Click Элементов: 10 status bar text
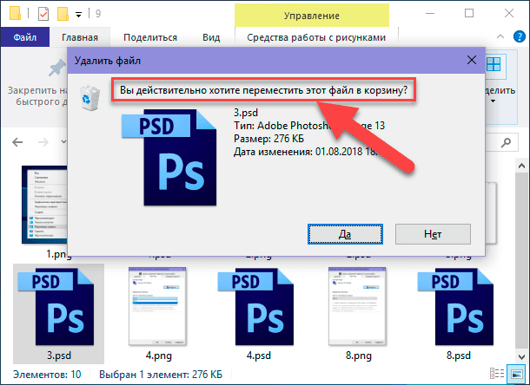Screen dimensions: 530x385 pyautogui.click(x=47, y=375)
